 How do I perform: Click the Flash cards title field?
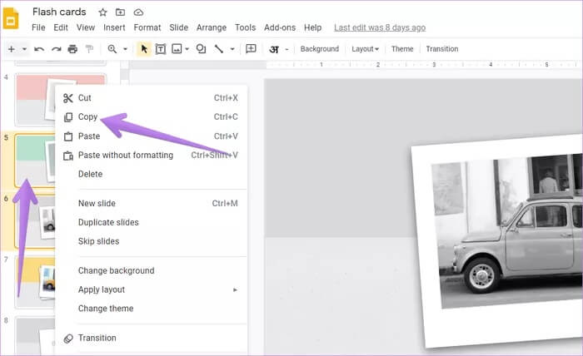click(x=59, y=12)
